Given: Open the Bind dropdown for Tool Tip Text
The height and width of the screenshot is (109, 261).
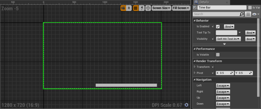Looking at the screenshot, I should (x=250, y=33).
